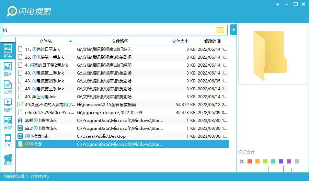Open the title bar dropdown menu triangle
This screenshot has width=309, height=181.
(278, 4)
